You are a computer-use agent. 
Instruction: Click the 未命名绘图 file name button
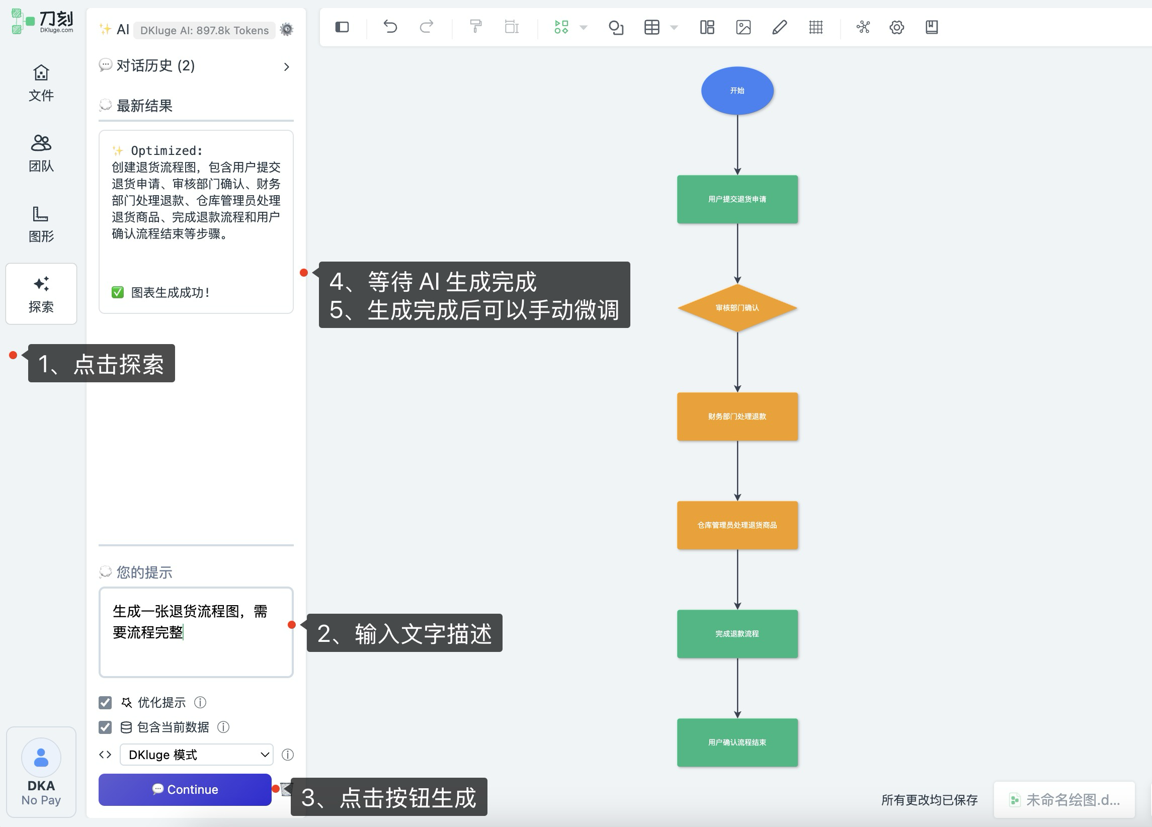point(1064,800)
